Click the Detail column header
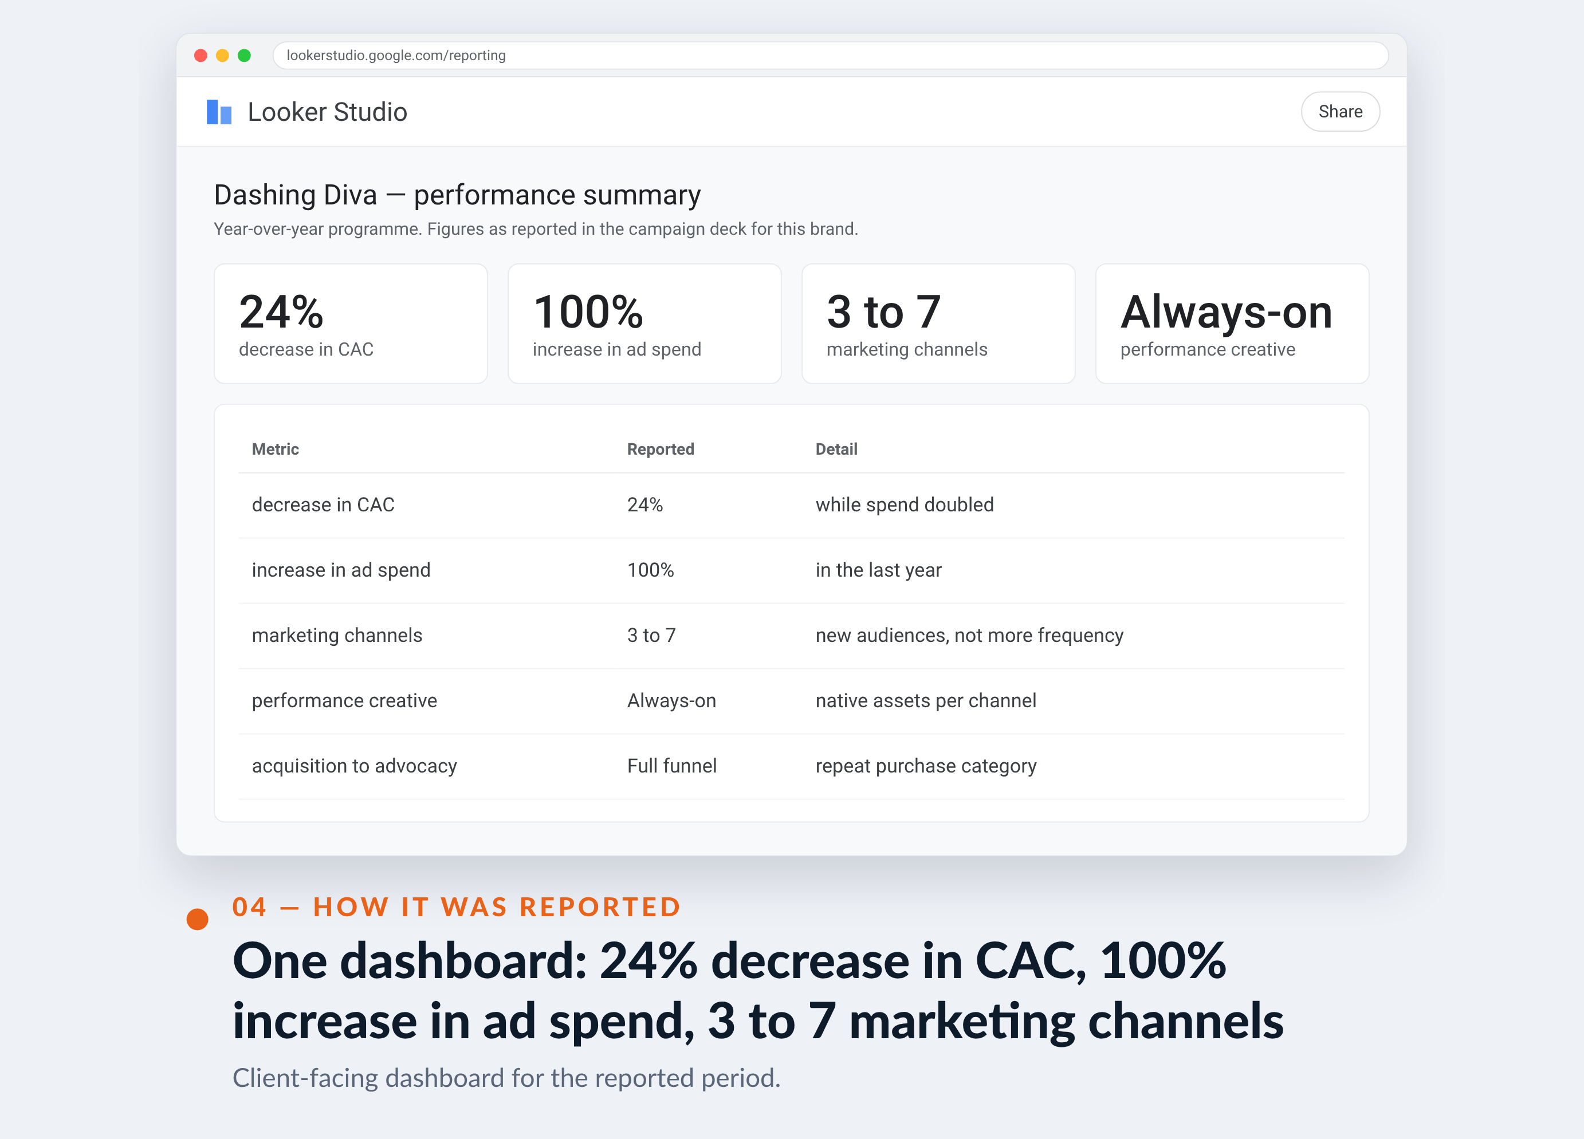The height and width of the screenshot is (1139, 1584). [836, 449]
